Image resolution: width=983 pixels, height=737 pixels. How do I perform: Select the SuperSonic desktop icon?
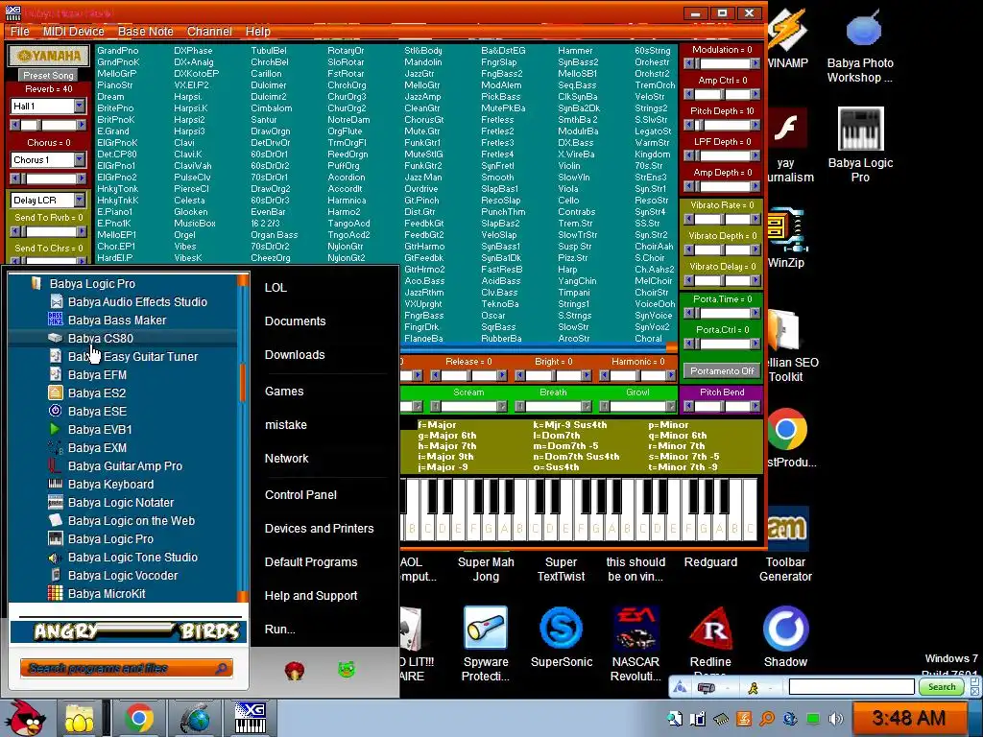pos(561,637)
